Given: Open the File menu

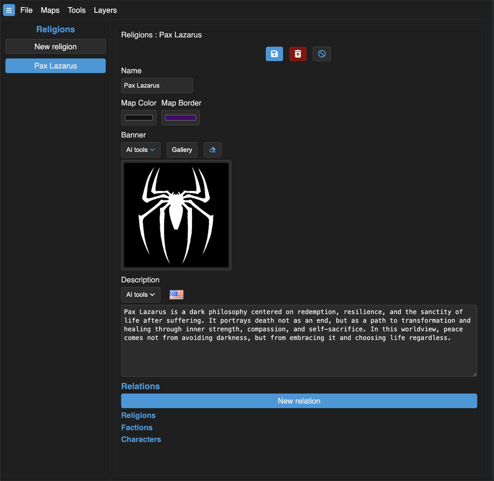Looking at the screenshot, I should tap(27, 10).
